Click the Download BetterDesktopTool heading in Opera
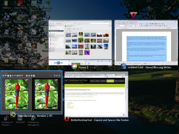This screenshot has width=179, height=134. [77, 90]
